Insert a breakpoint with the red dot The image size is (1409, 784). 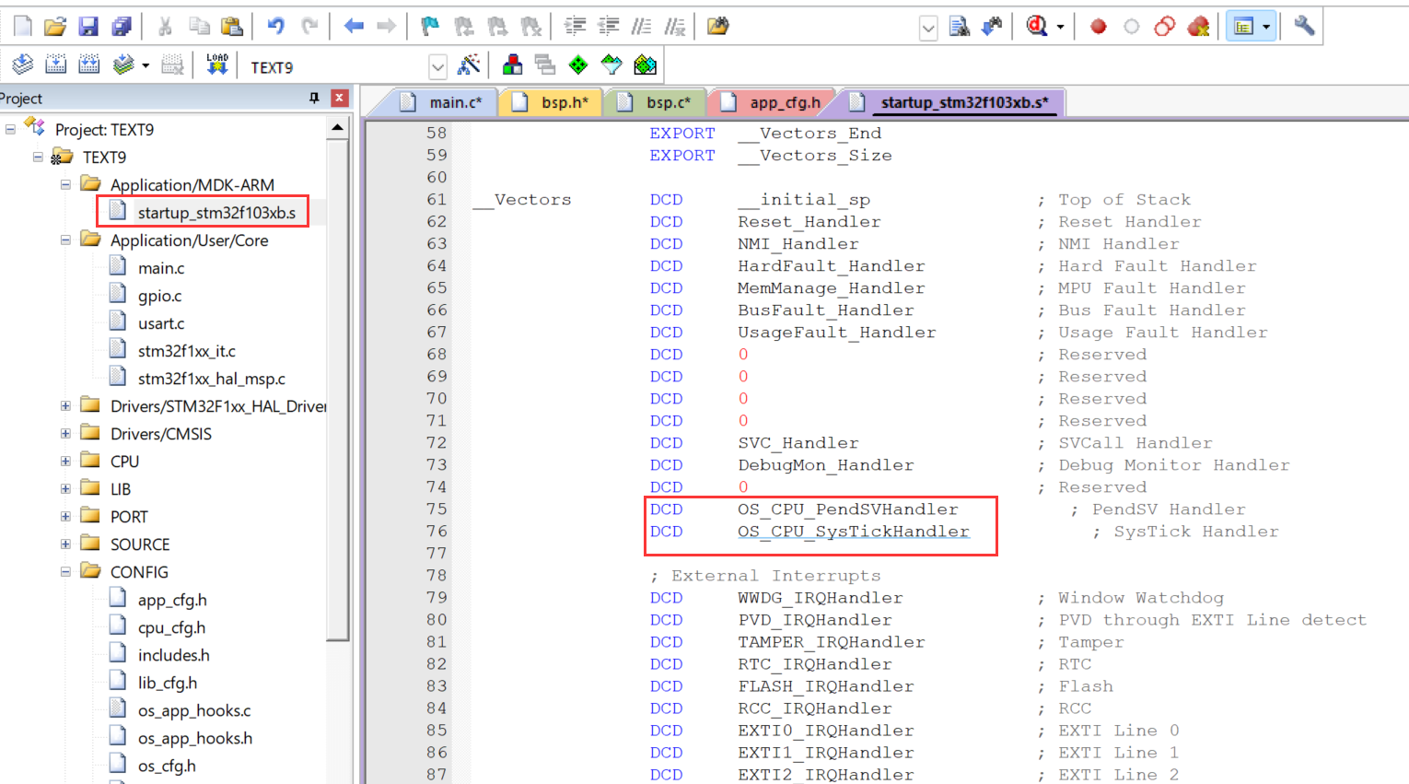coord(1098,26)
